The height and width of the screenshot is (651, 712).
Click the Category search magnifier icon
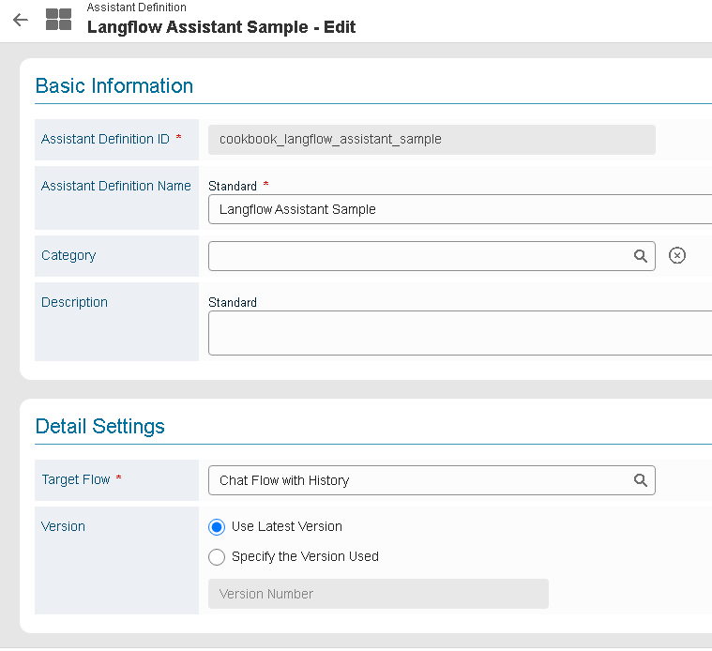pos(640,256)
